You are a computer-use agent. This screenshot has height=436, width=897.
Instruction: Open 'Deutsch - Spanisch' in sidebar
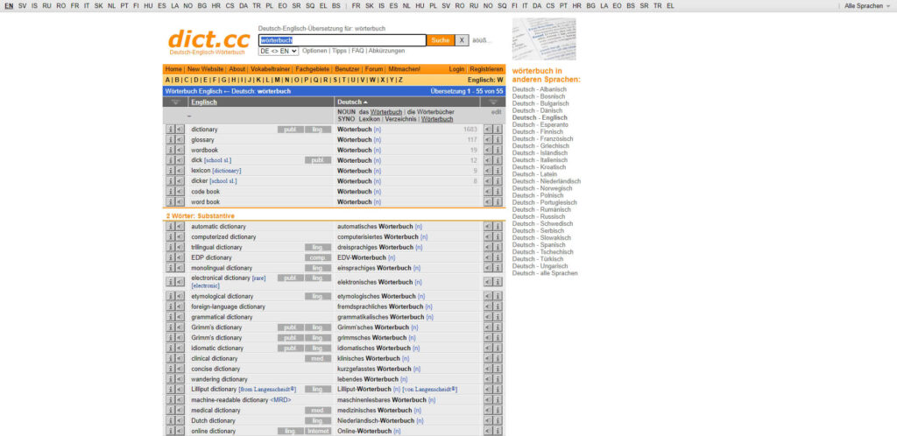tap(540, 245)
